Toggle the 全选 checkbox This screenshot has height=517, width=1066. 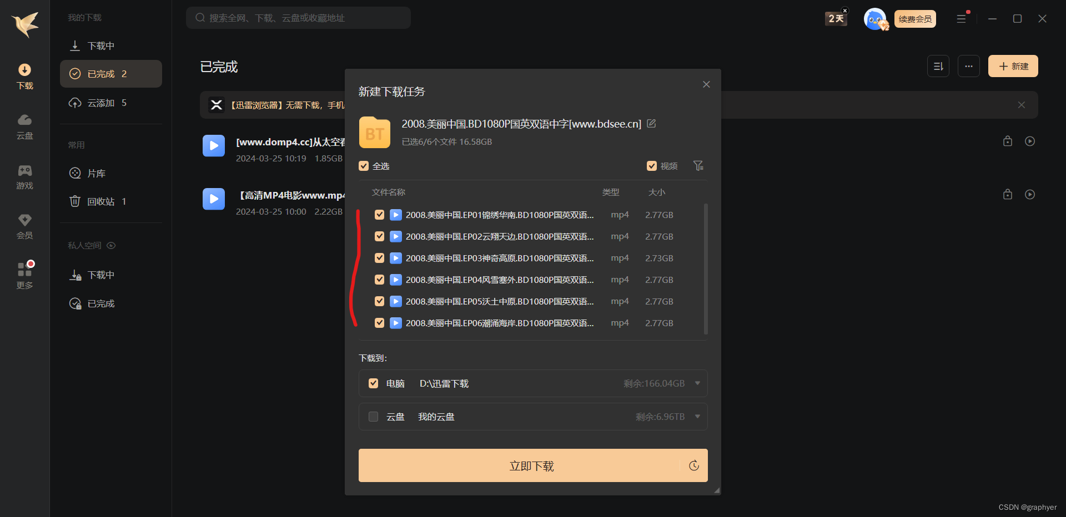[x=364, y=166]
